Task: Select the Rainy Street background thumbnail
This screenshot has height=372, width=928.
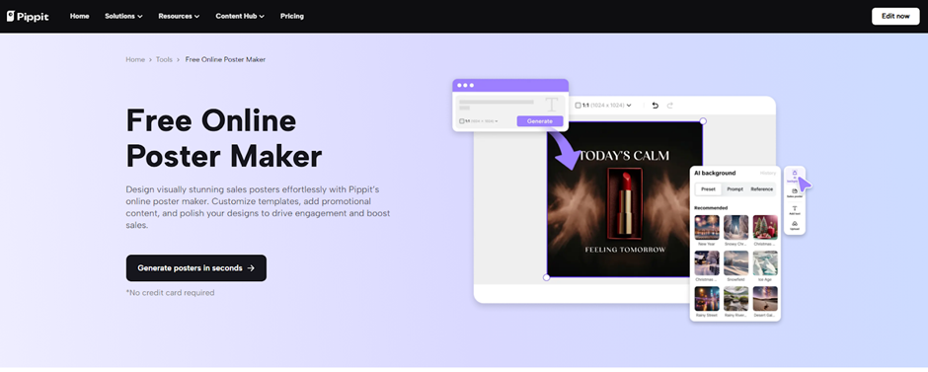Action: tap(707, 299)
